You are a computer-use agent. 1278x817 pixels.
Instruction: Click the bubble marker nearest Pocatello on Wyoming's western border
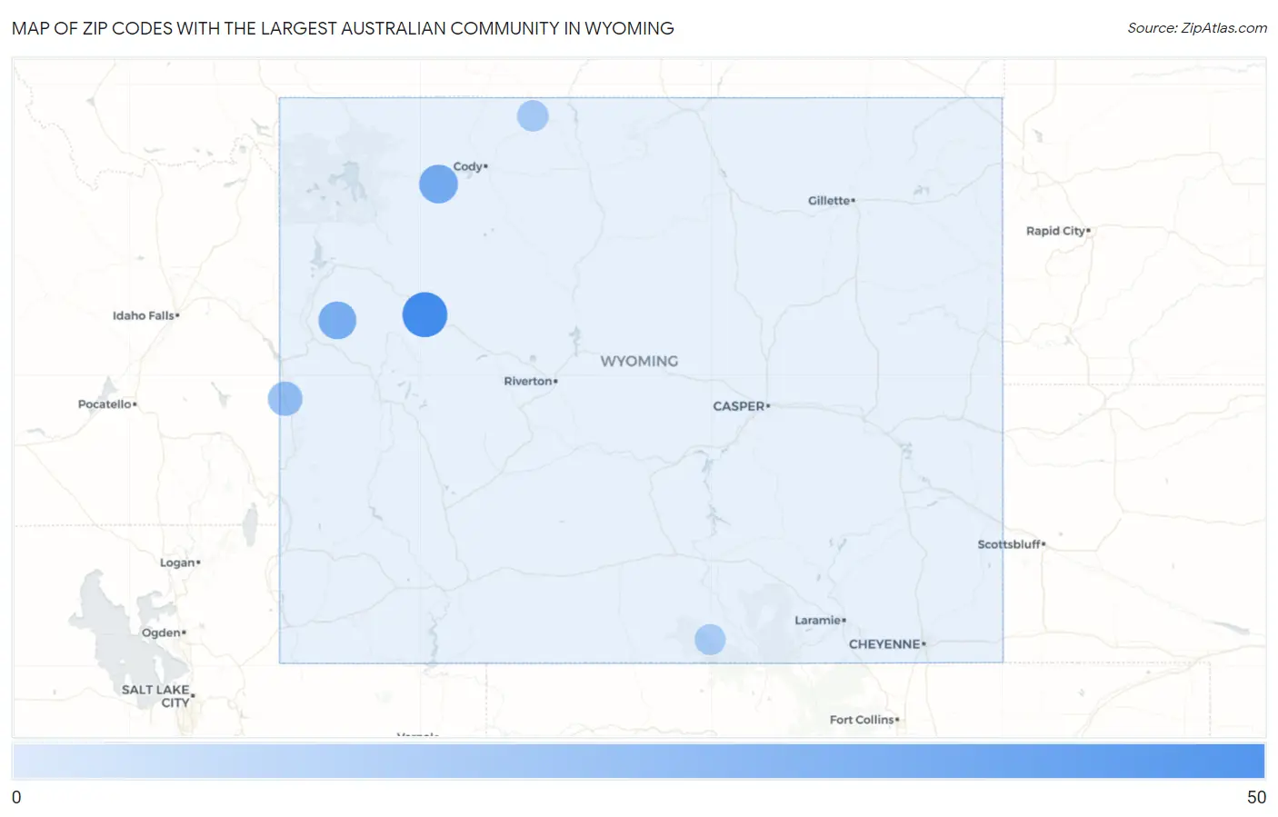tap(285, 398)
